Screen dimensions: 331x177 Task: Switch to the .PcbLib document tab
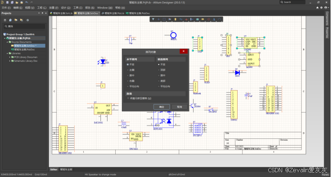click(113, 13)
